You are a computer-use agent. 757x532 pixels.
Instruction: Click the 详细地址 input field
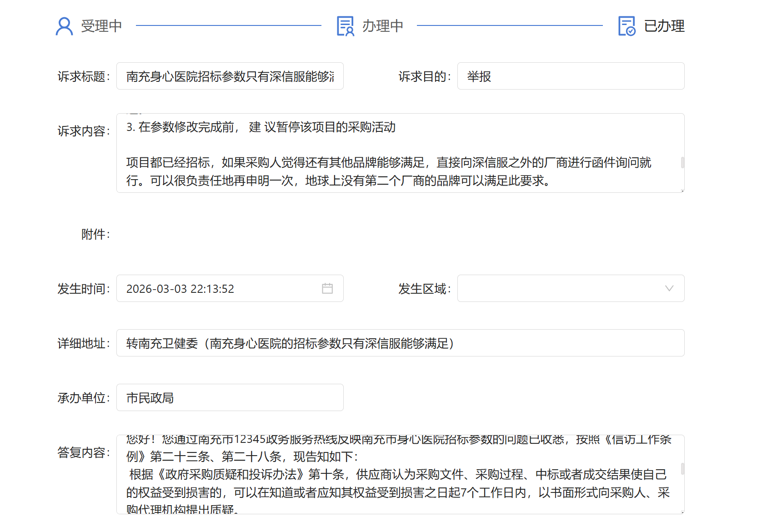coord(400,343)
